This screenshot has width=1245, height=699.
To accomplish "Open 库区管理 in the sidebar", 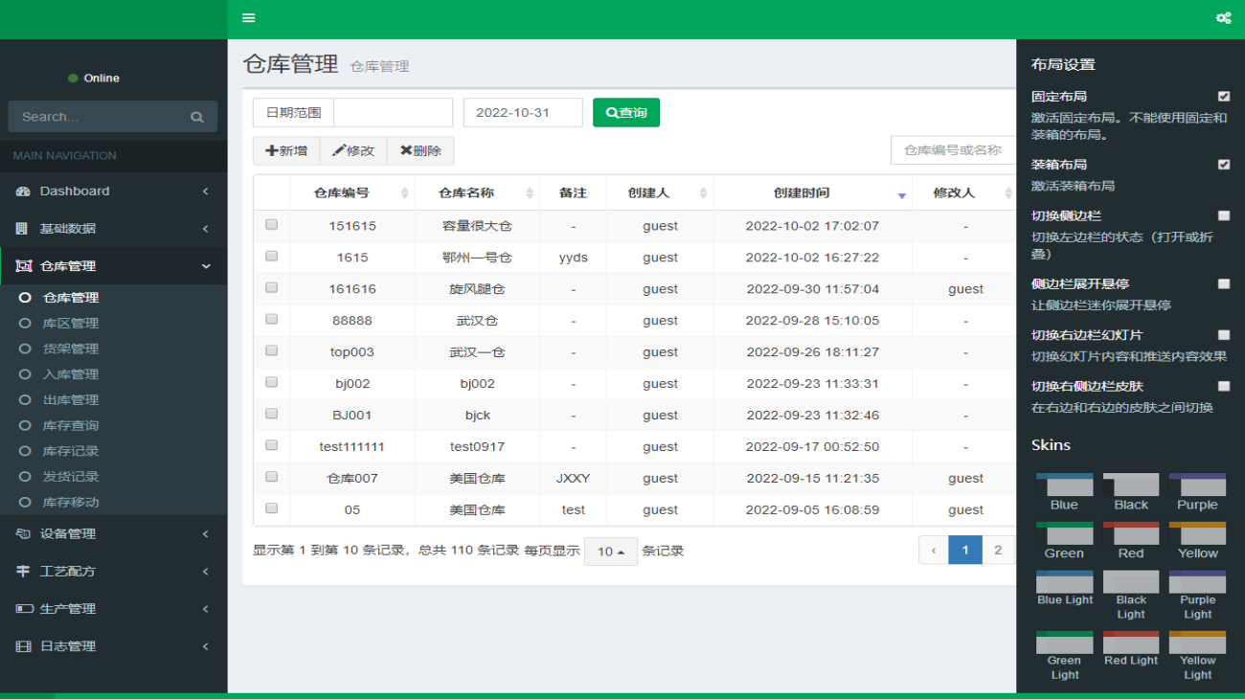I will (71, 324).
